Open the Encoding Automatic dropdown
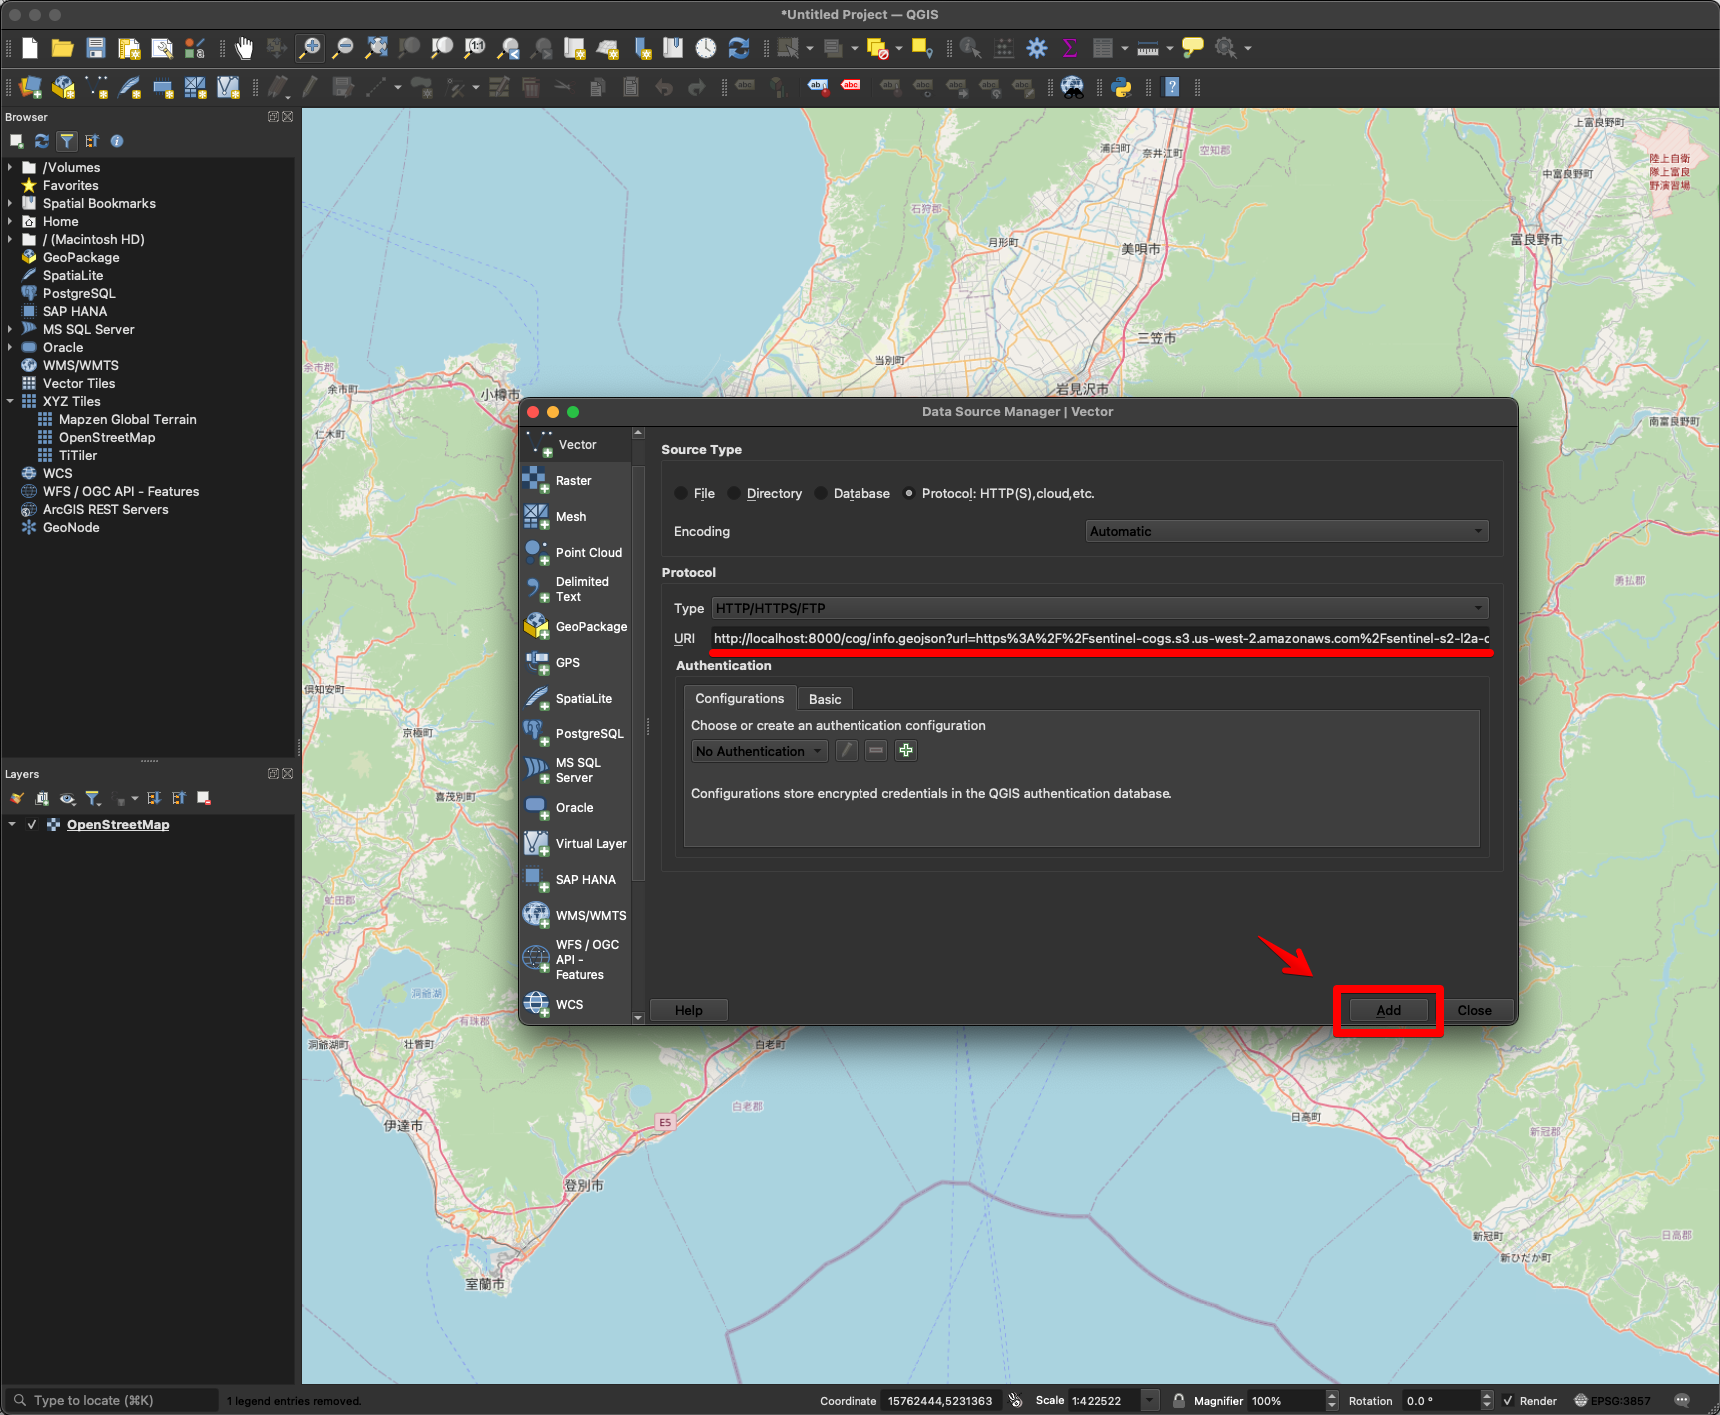This screenshot has height=1415, width=1720. pos(1287,531)
